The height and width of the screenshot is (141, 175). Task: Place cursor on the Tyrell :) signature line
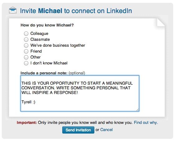click(28, 102)
